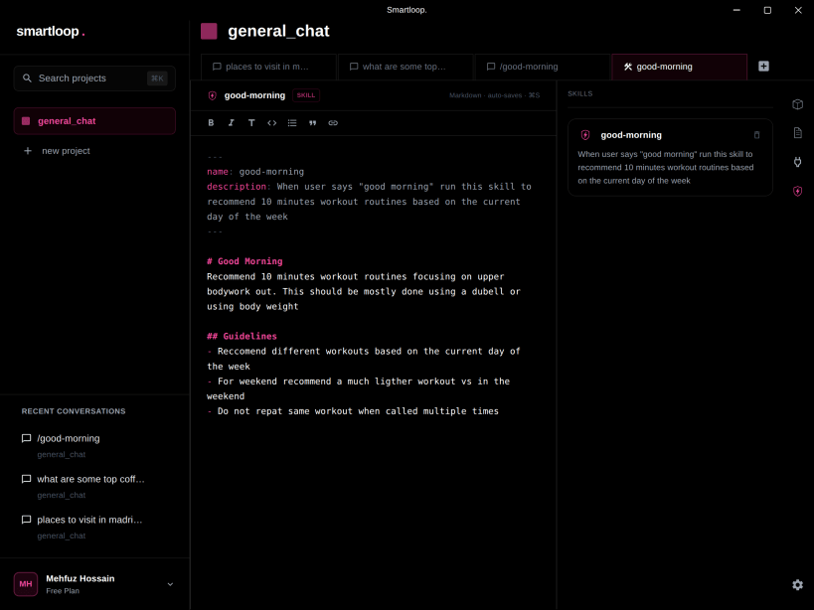Select the good-morning skill tab
The width and height of the screenshot is (814, 610).
point(680,67)
